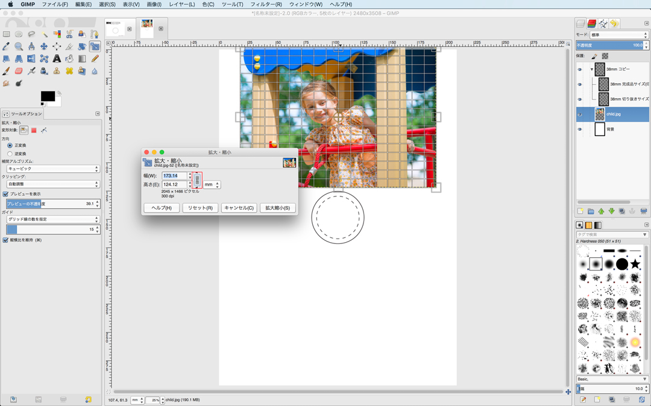This screenshot has height=406, width=651.
Task: Open the mm unit dropdown in scale dialog
Action: click(x=212, y=185)
